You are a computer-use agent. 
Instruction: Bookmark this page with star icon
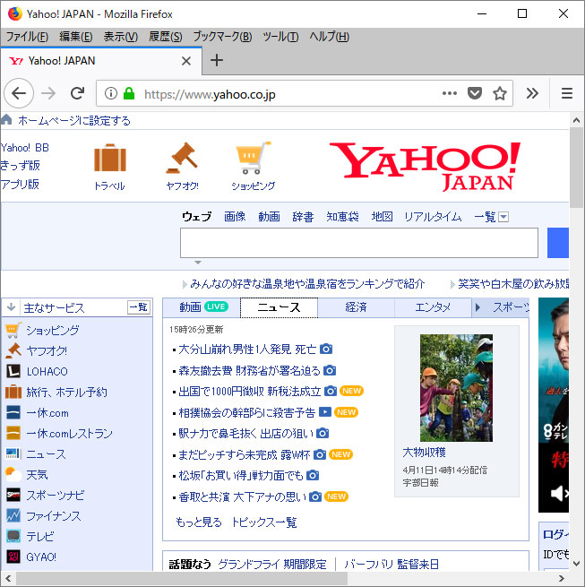[500, 93]
